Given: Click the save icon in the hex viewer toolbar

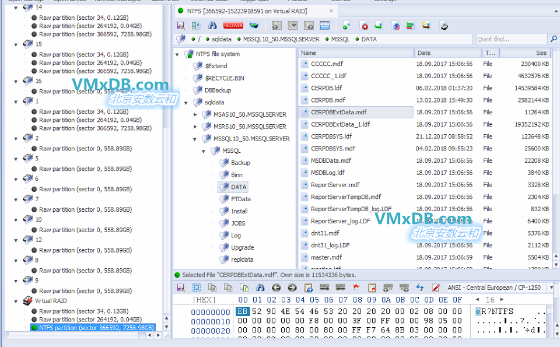Looking at the screenshot, I should coord(181,288).
